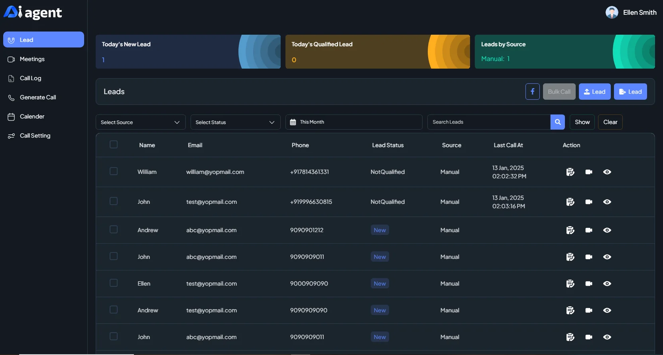Click the New status badge in Ellen's row

(380, 284)
